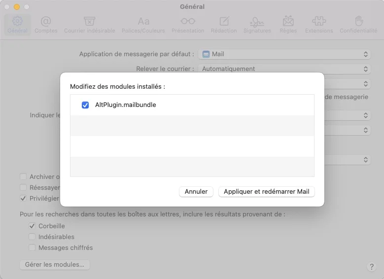Open the dropdown just below the Indiquer le row
384x279 pixels.
[348, 130]
